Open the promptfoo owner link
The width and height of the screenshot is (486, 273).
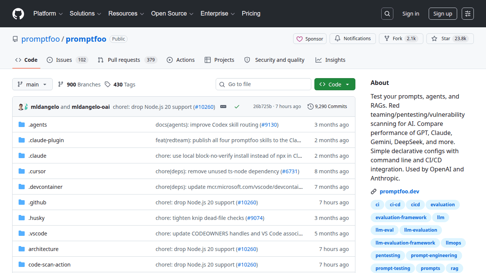pyautogui.click(x=41, y=39)
